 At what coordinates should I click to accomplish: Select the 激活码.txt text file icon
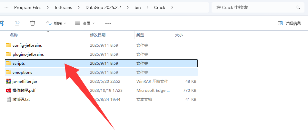coord(8,99)
